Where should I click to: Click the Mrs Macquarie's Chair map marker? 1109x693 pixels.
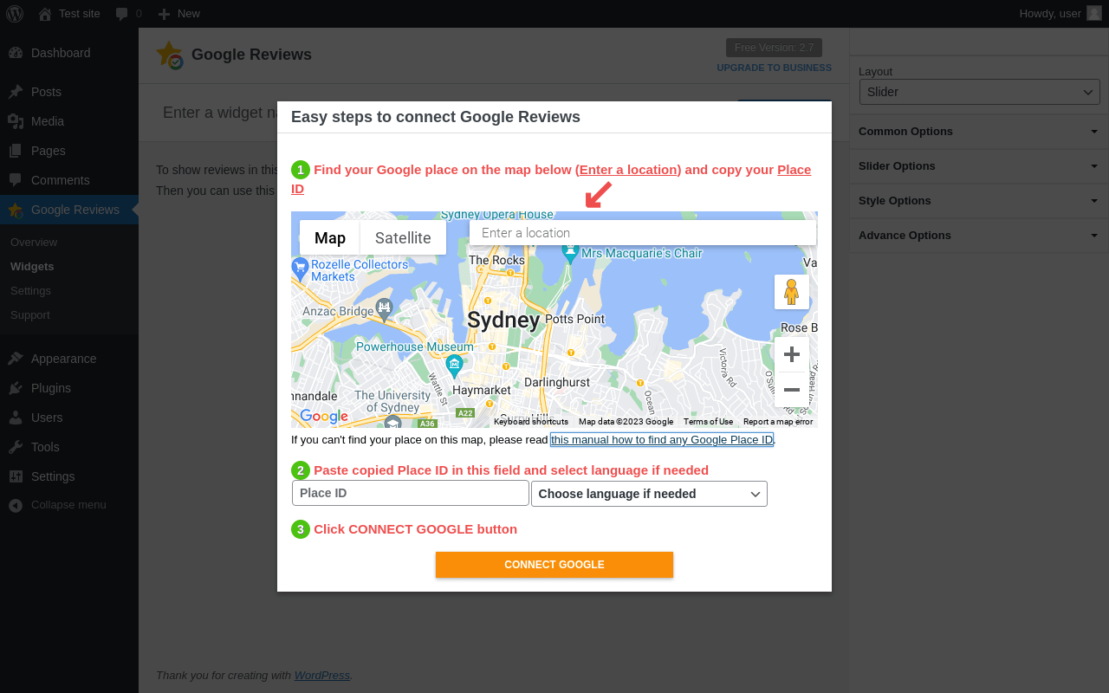570,253
